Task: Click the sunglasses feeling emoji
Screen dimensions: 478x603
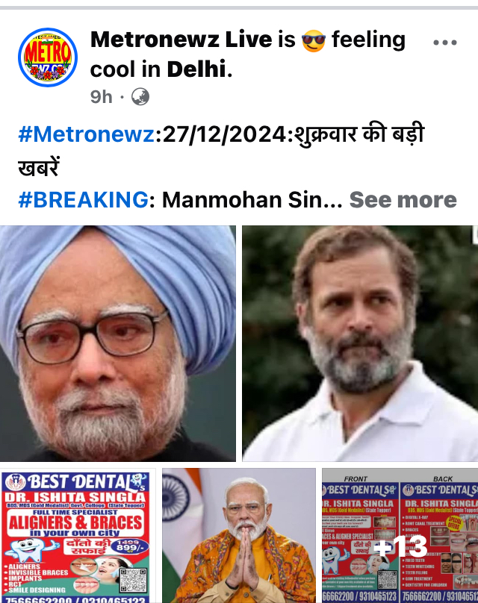Action: point(314,40)
